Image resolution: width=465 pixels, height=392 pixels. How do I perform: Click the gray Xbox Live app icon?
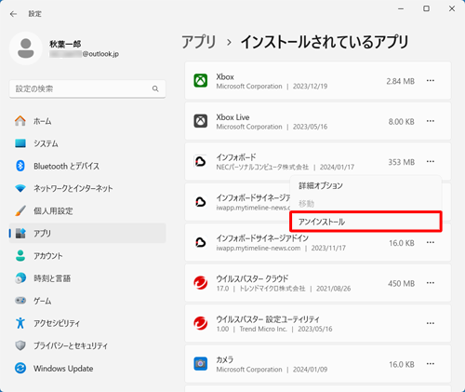pos(201,121)
